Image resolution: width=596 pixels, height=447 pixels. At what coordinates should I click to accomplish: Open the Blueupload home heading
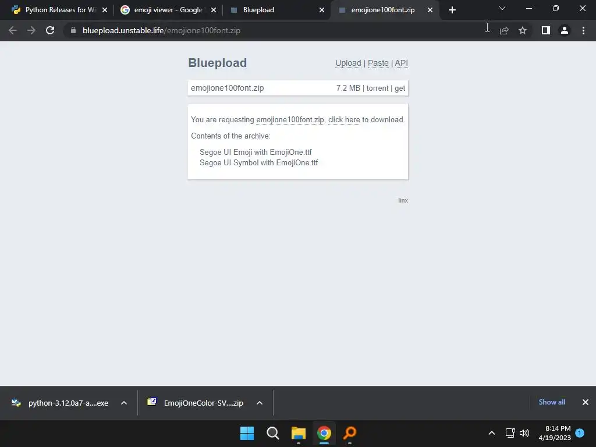(218, 63)
